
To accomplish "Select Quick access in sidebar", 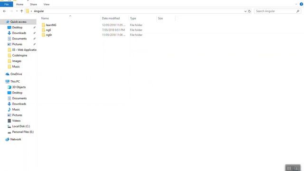I will pyautogui.click(x=18, y=22).
